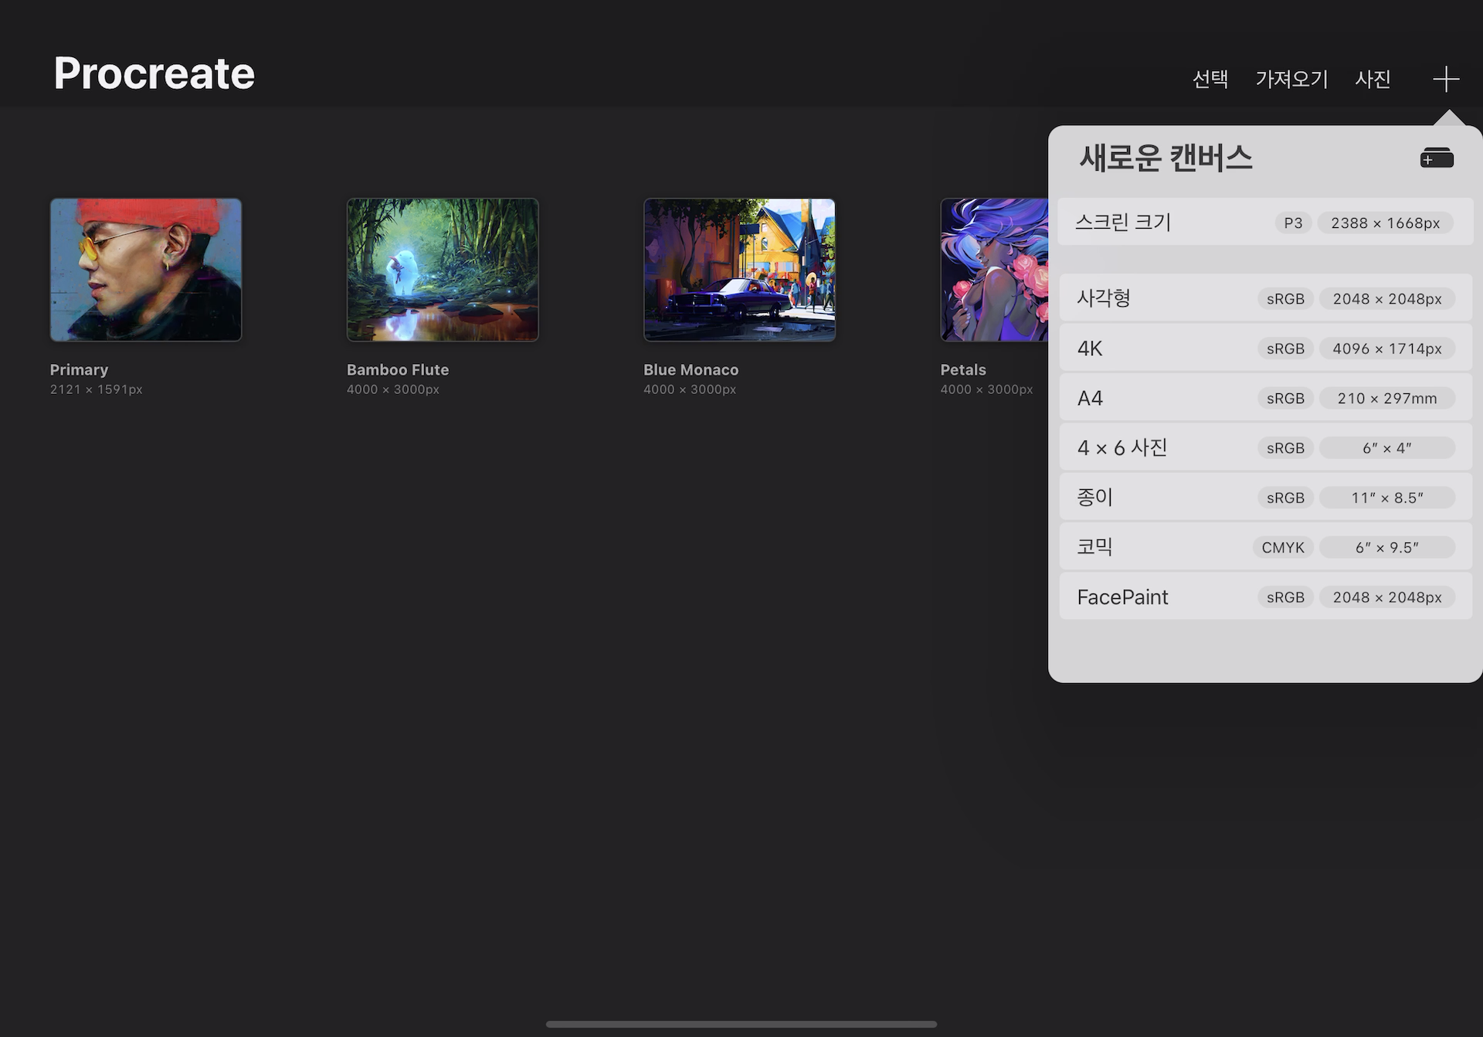Viewport: 1483px width, 1037px height.
Task: Create a FacePaint canvas
Action: pos(1264,597)
